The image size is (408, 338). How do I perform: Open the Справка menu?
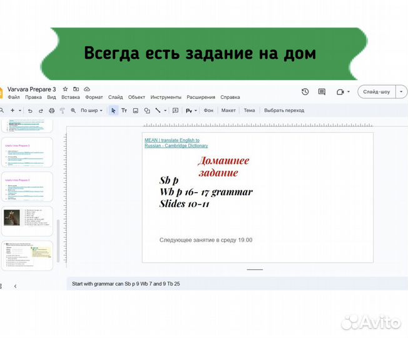click(230, 97)
